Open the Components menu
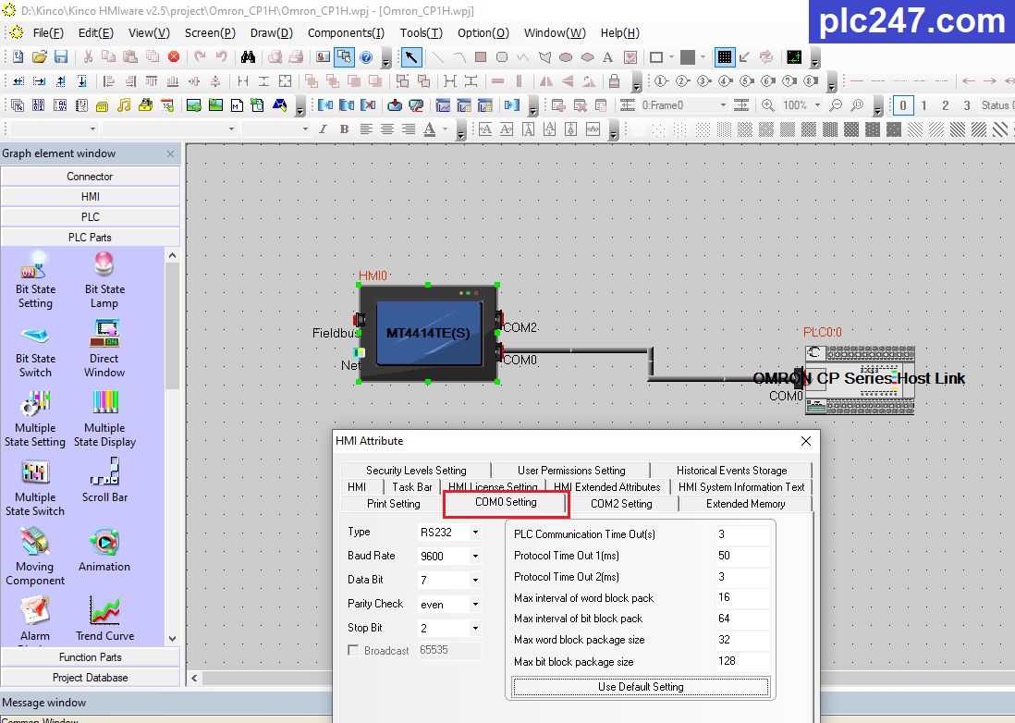 pyautogui.click(x=346, y=32)
